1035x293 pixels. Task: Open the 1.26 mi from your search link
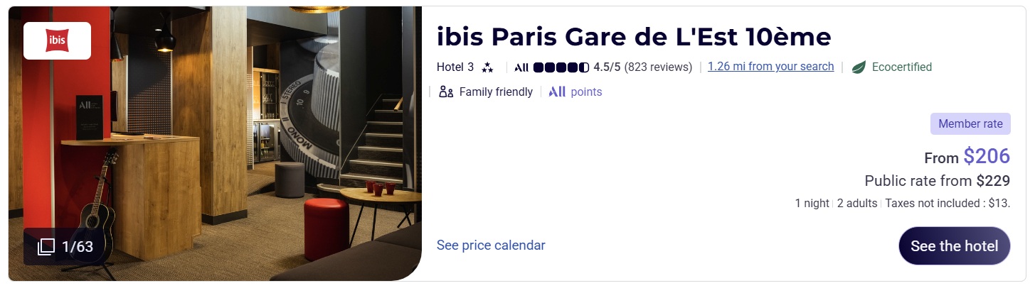pyautogui.click(x=770, y=67)
